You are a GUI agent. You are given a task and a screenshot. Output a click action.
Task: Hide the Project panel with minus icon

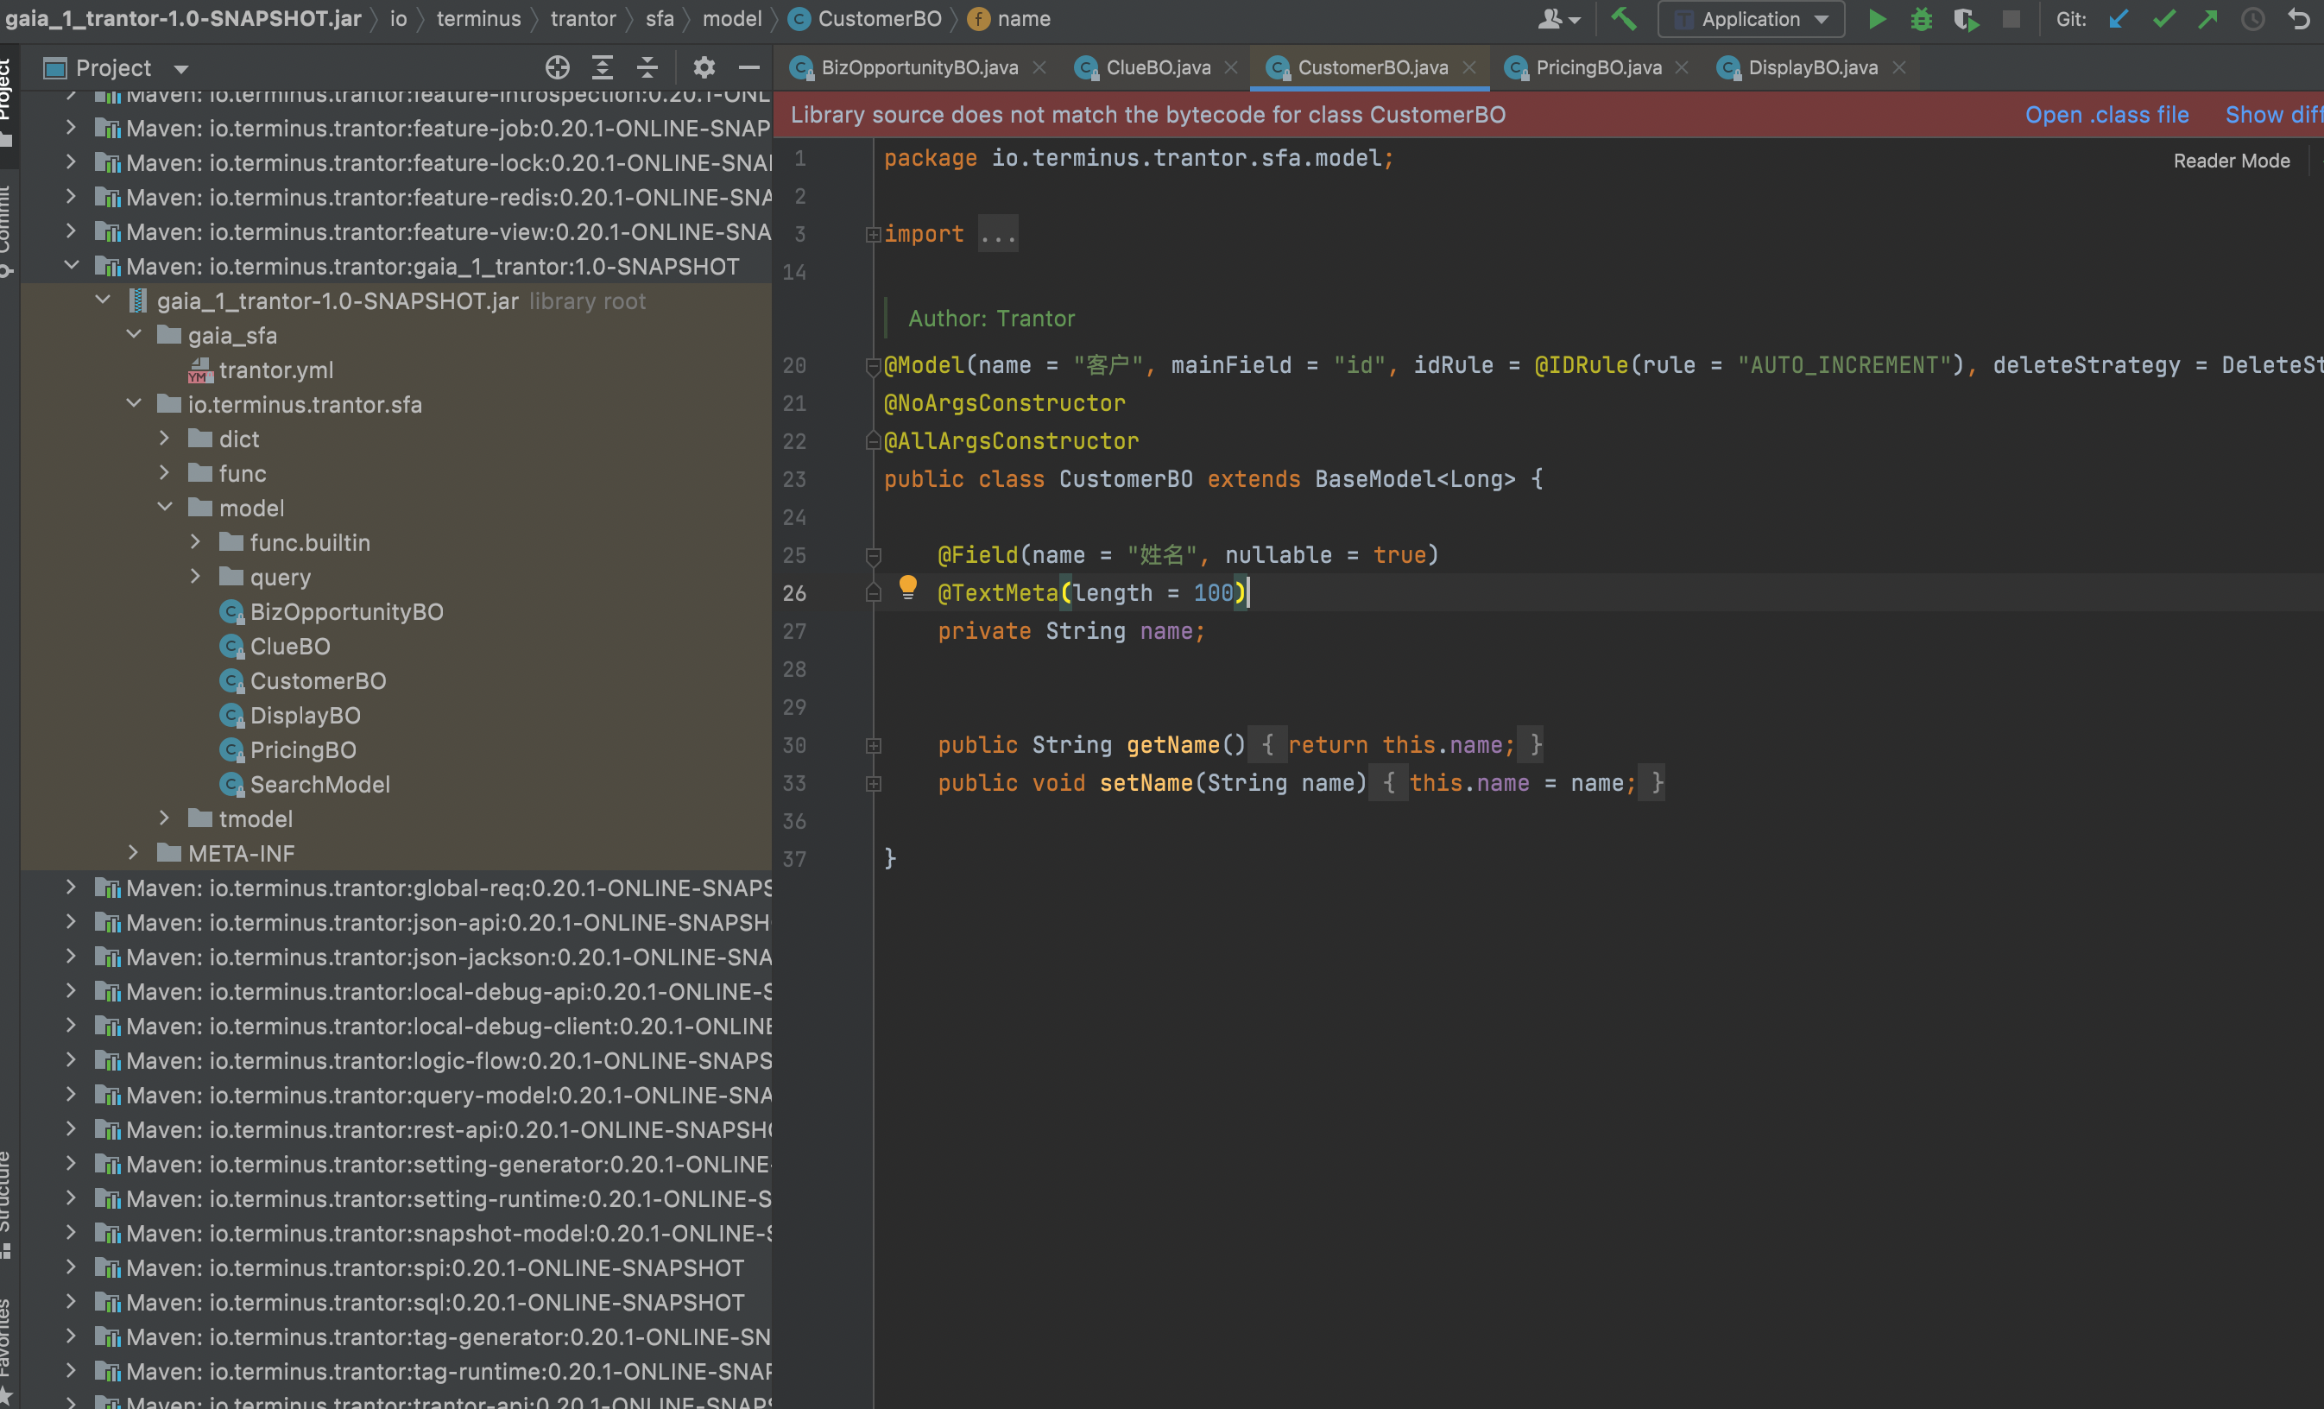(x=748, y=67)
